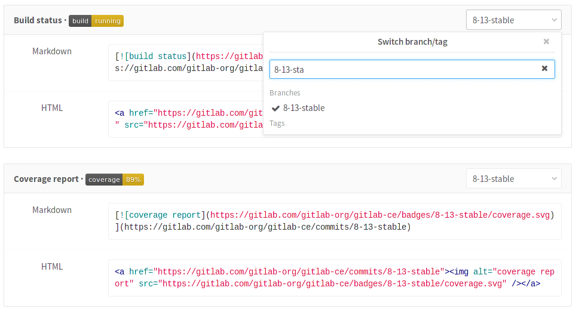
Task: Click the Coverage report heading
Action: pos(46,179)
